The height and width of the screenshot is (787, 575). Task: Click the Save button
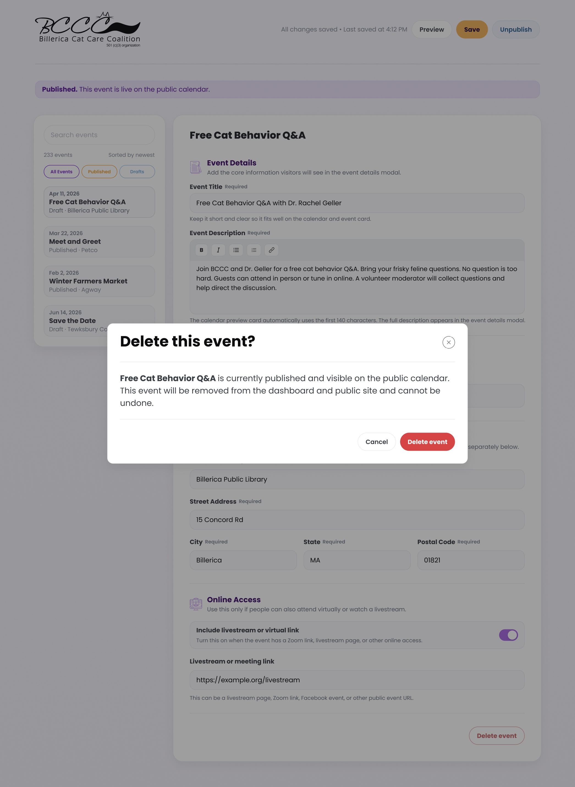click(472, 29)
